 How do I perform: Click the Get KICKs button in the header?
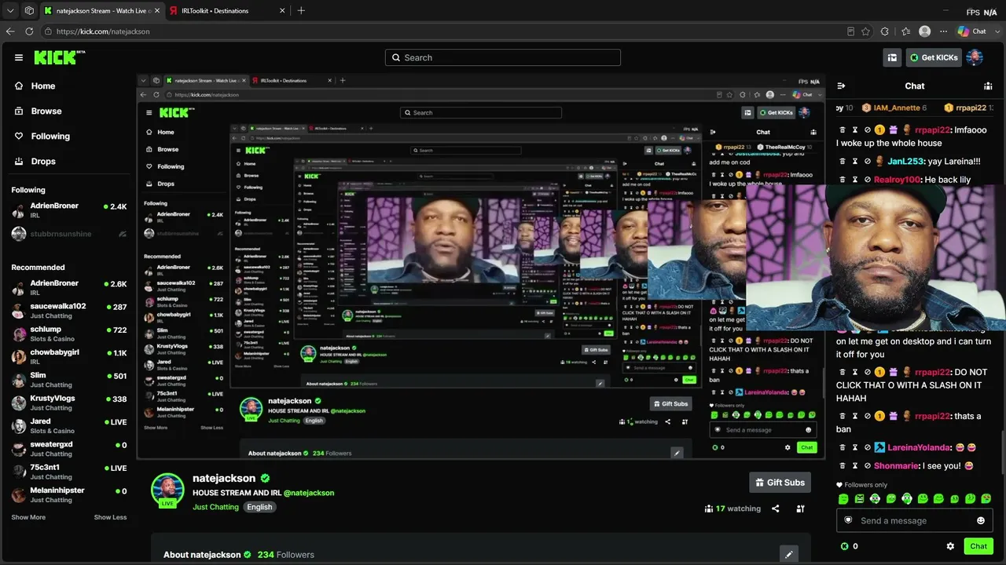coord(934,57)
